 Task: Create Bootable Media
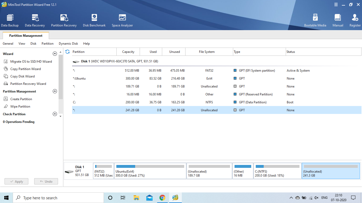coord(315,21)
